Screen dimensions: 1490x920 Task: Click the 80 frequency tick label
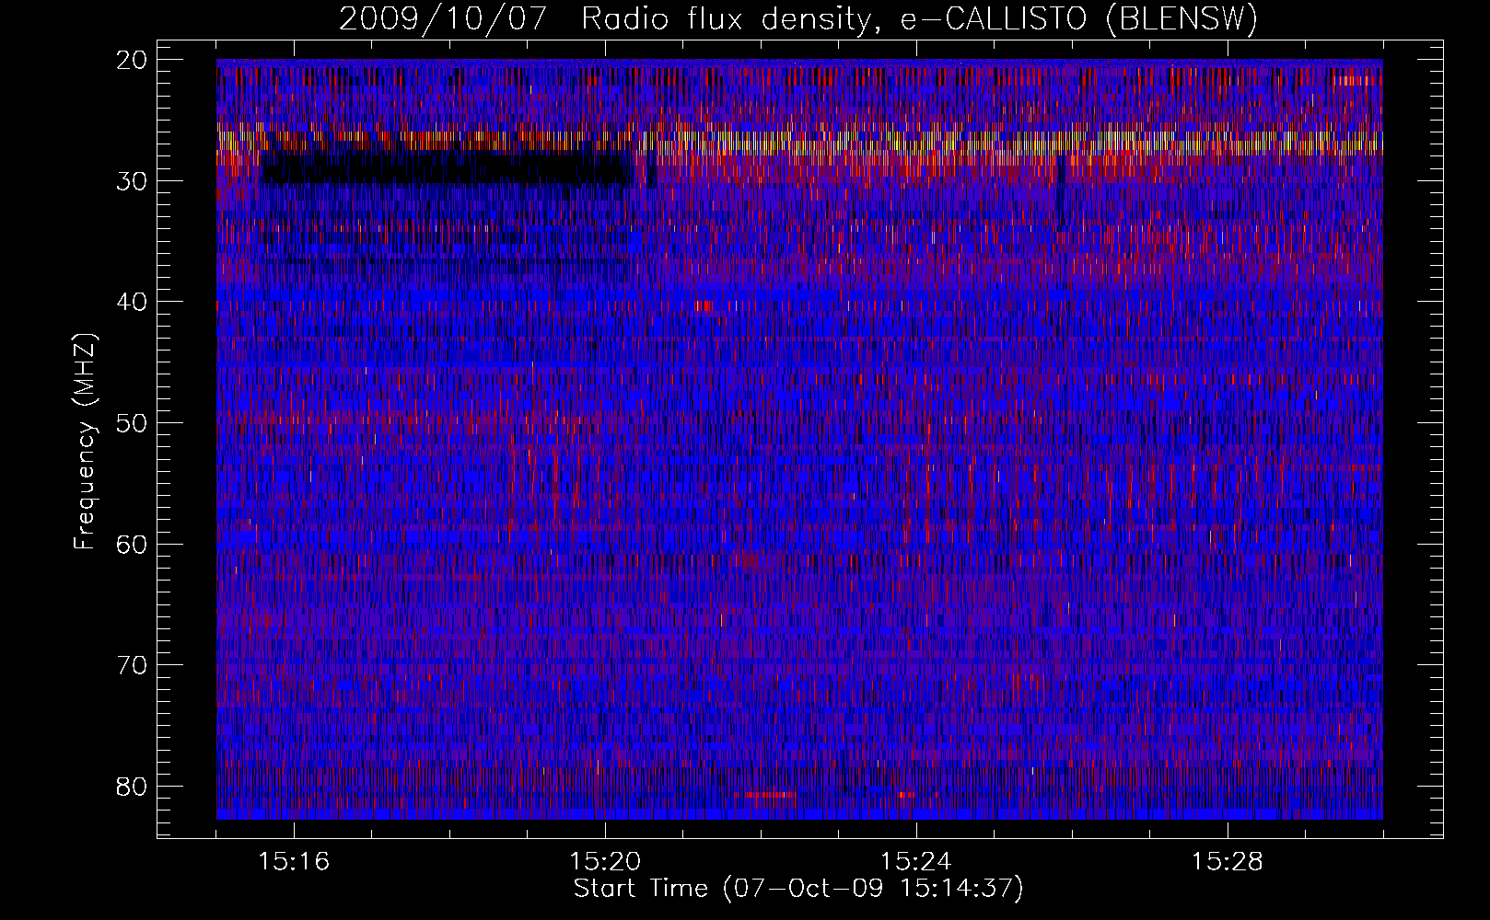pyautogui.click(x=133, y=787)
